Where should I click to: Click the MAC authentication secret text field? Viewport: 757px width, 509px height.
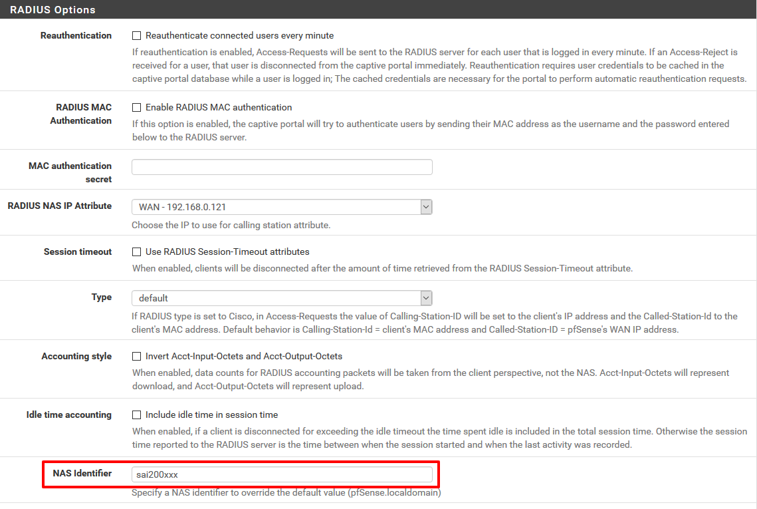(282, 167)
